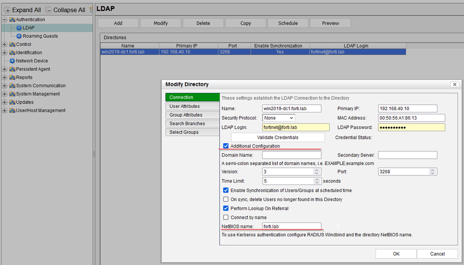This screenshot has width=464, height=265.
Task: Open the User Attributes tab
Action: pos(192,106)
